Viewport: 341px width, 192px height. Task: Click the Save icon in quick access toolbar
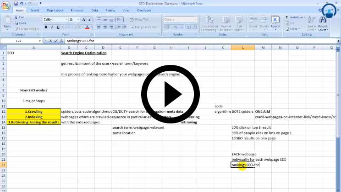(x=16, y=3)
